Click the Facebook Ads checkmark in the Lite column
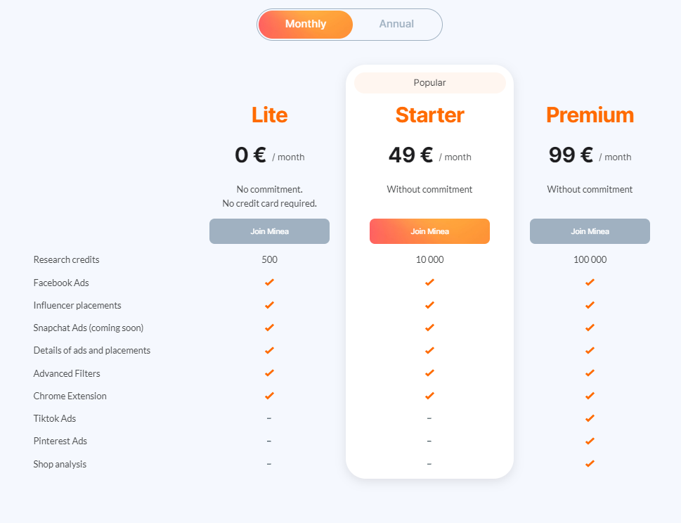 coord(269,283)
